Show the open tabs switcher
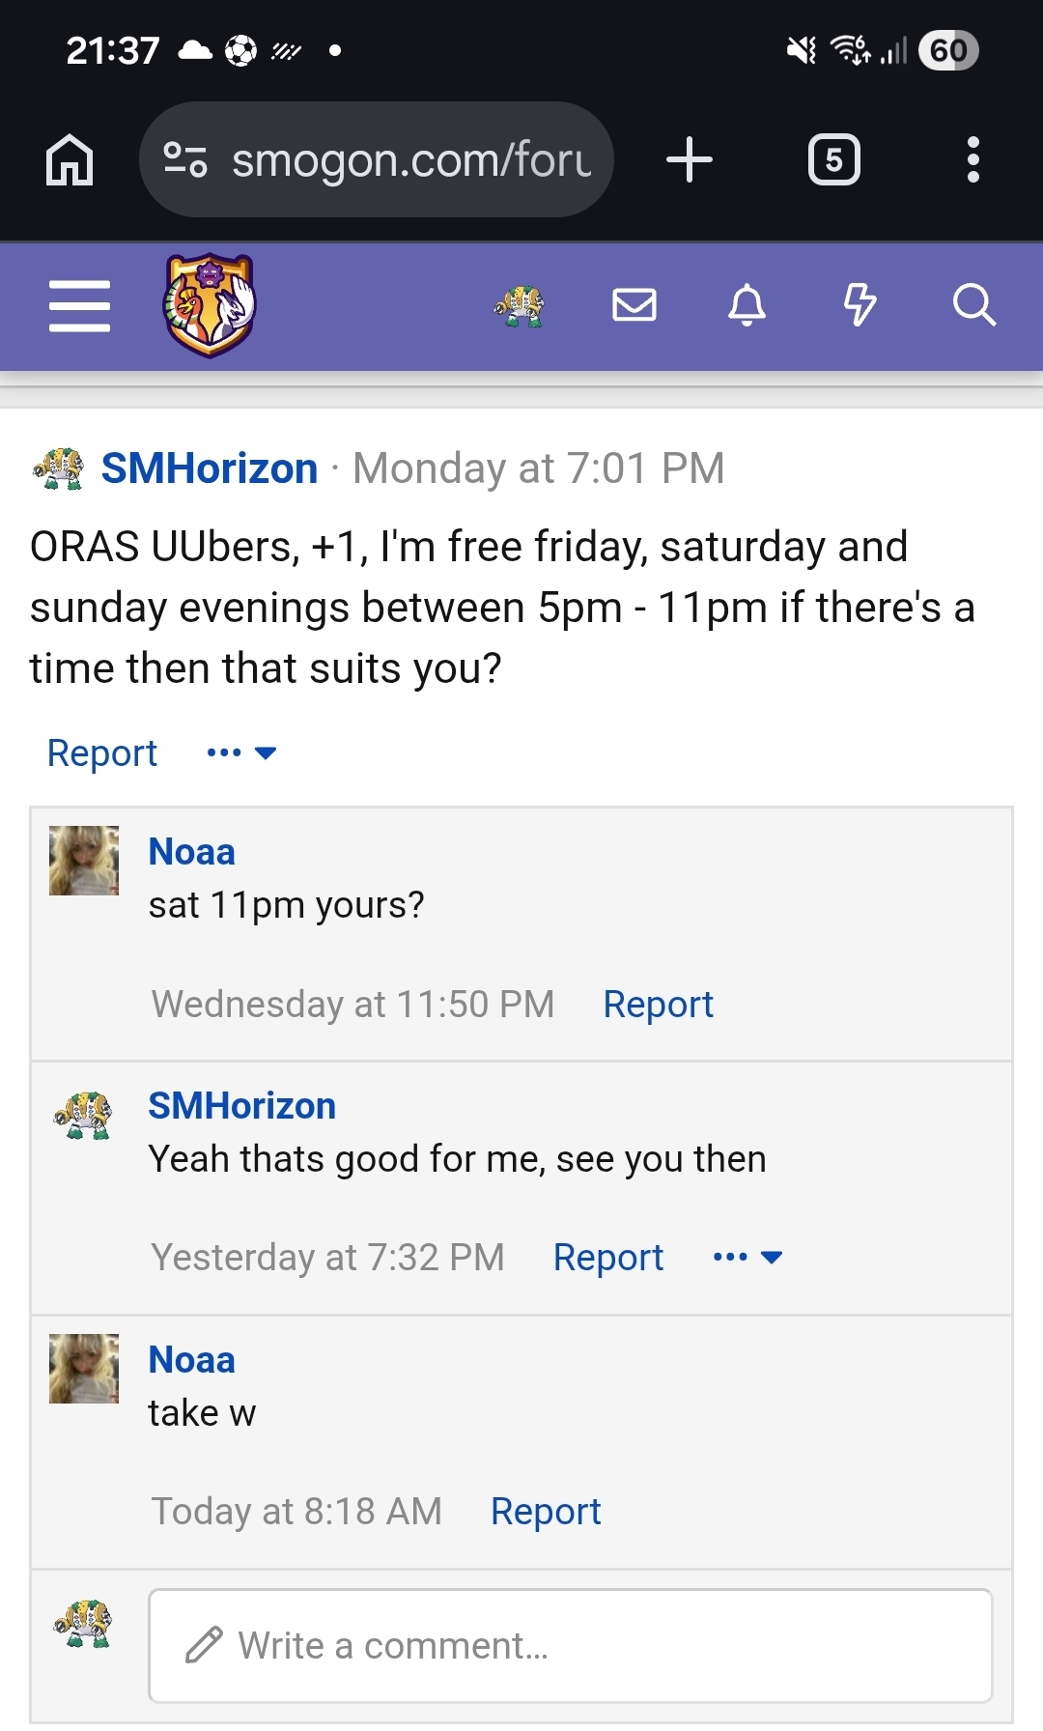Viewport: 1043px width, 1731px height. [833, 159]
